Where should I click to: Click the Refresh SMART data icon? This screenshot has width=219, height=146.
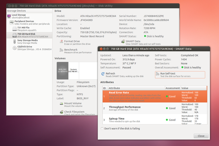pos(103,74)
